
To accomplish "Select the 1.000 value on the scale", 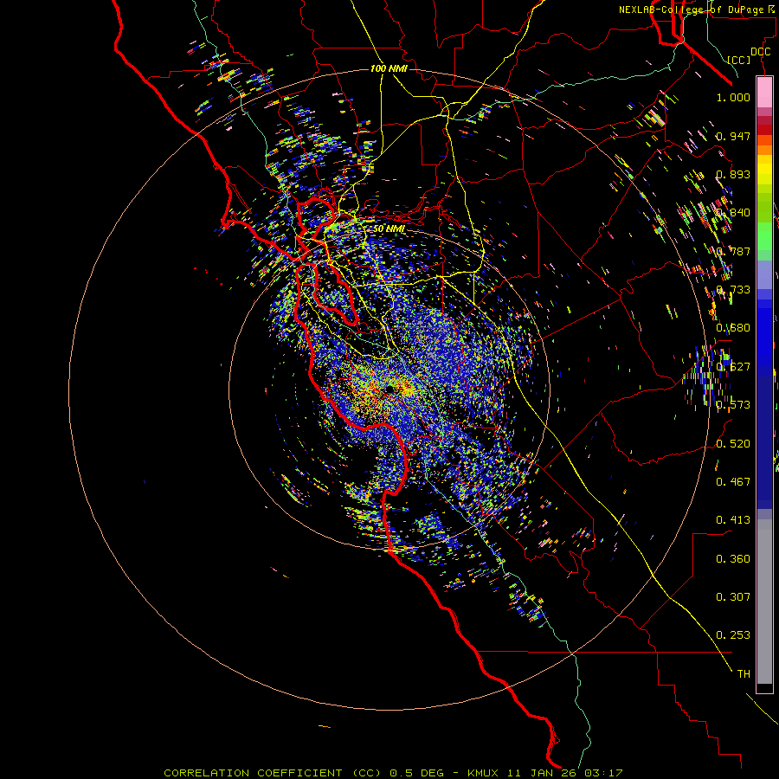I will [x=733, y=97].
